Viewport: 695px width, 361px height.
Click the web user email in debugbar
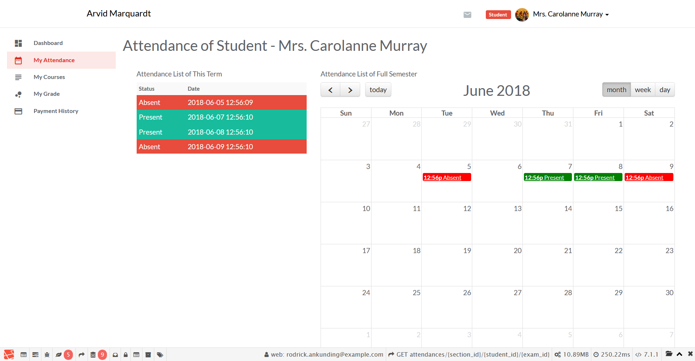pos(324,354)
